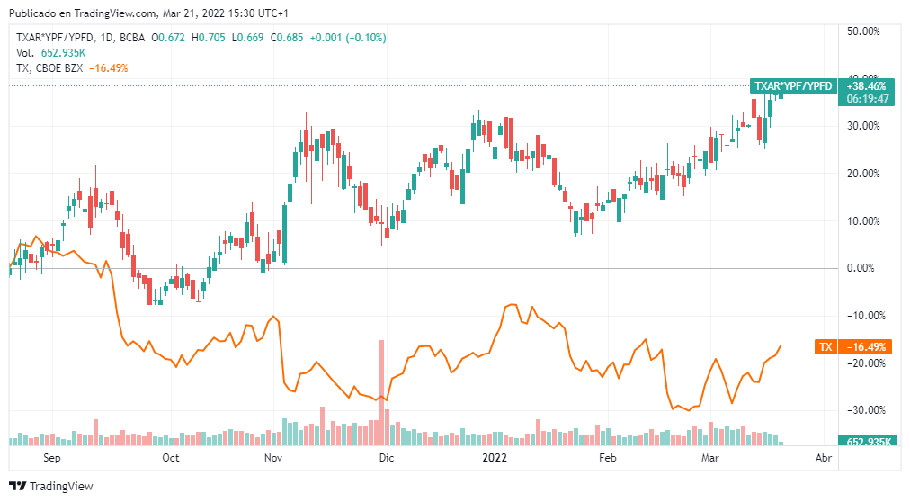Click the 2022 year marker on timeline
This screenshot has width=910, height=502.
tap(495, 458)
